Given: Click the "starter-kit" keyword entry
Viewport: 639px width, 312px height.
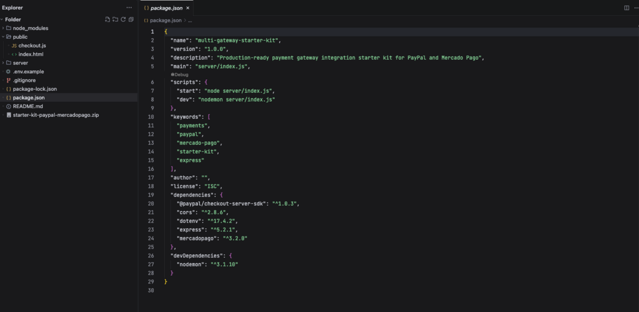Looking at the screenshot, I should tap(197, 151).
